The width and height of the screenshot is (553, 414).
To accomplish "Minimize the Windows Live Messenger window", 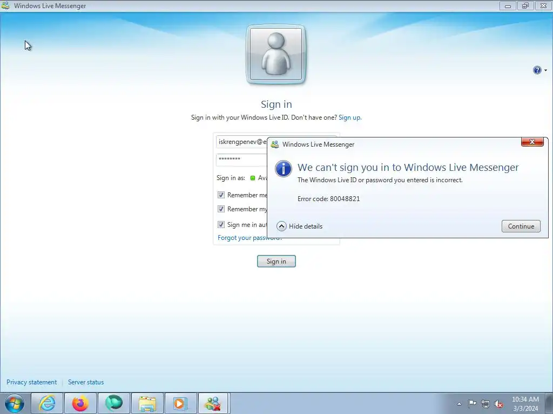I will [x=508, y=5].
